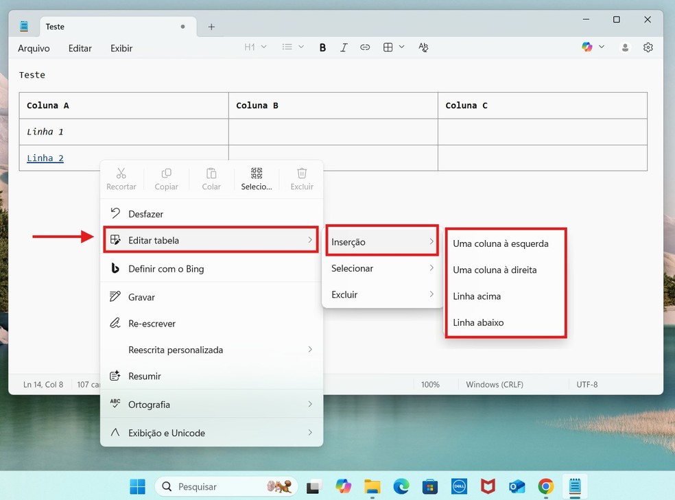
Task: Click Windows (CRLF) line ending status
Action: pos(495,384)
